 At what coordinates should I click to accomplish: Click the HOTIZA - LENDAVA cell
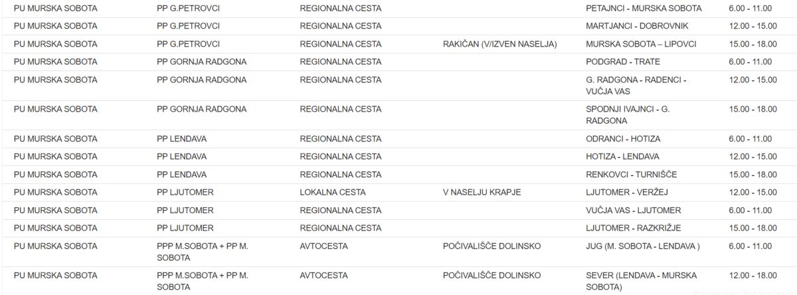(x=622, y=157)
